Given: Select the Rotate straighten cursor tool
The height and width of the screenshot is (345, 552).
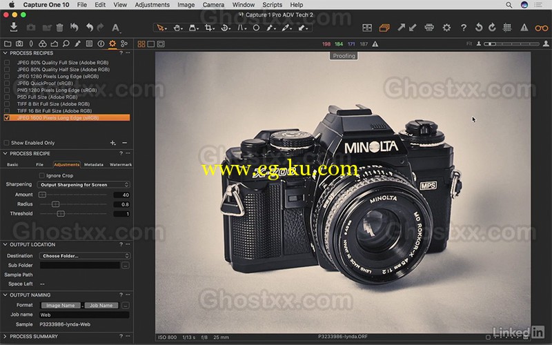Looking at the screenshot, I should [226, 28].
